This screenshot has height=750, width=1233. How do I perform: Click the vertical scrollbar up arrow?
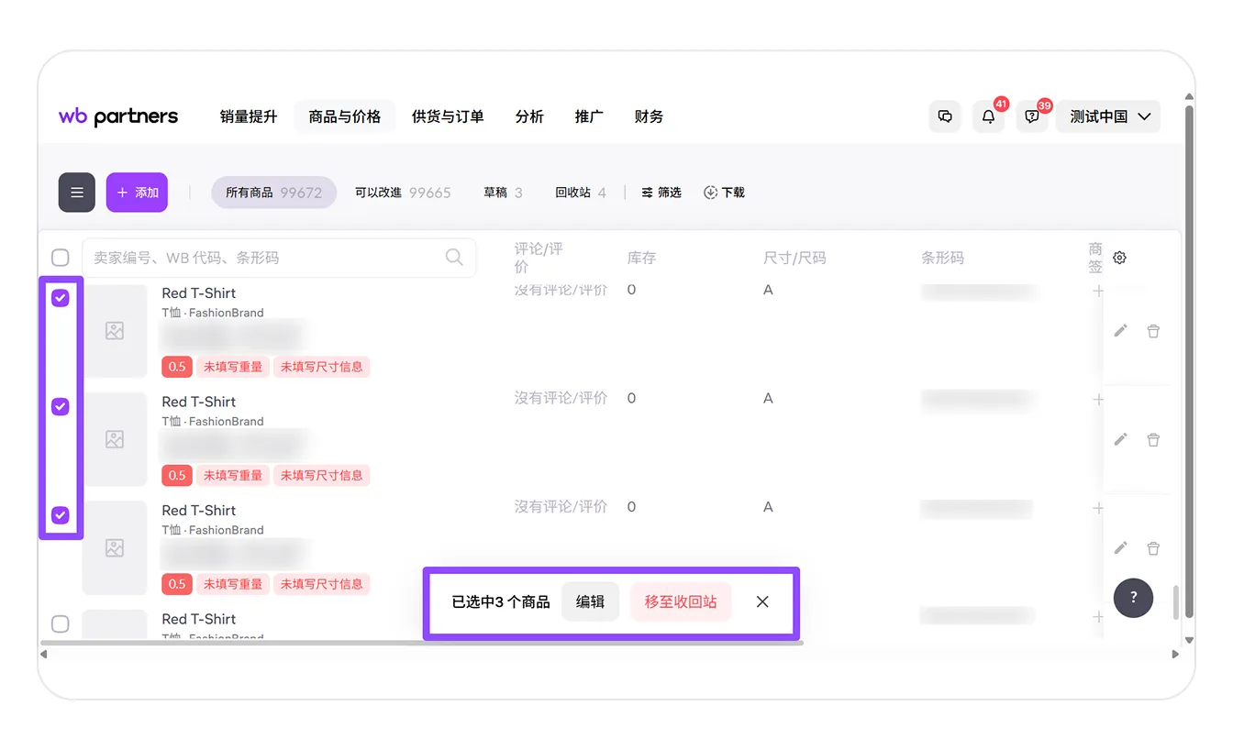click(x=1189, y=97)
